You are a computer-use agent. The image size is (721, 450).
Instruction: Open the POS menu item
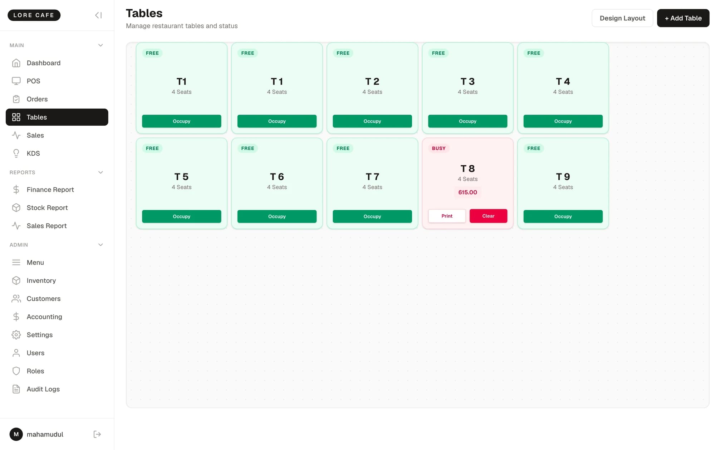[57, 81]
